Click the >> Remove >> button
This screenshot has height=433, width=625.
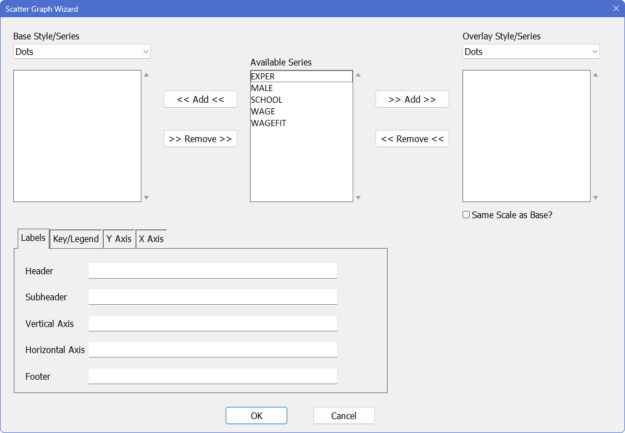coord(200,139)
